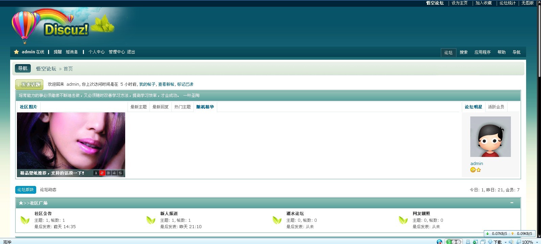Click 设为主页 in the top bar
This screenshot has height=244, width=541.
(459, 3)
